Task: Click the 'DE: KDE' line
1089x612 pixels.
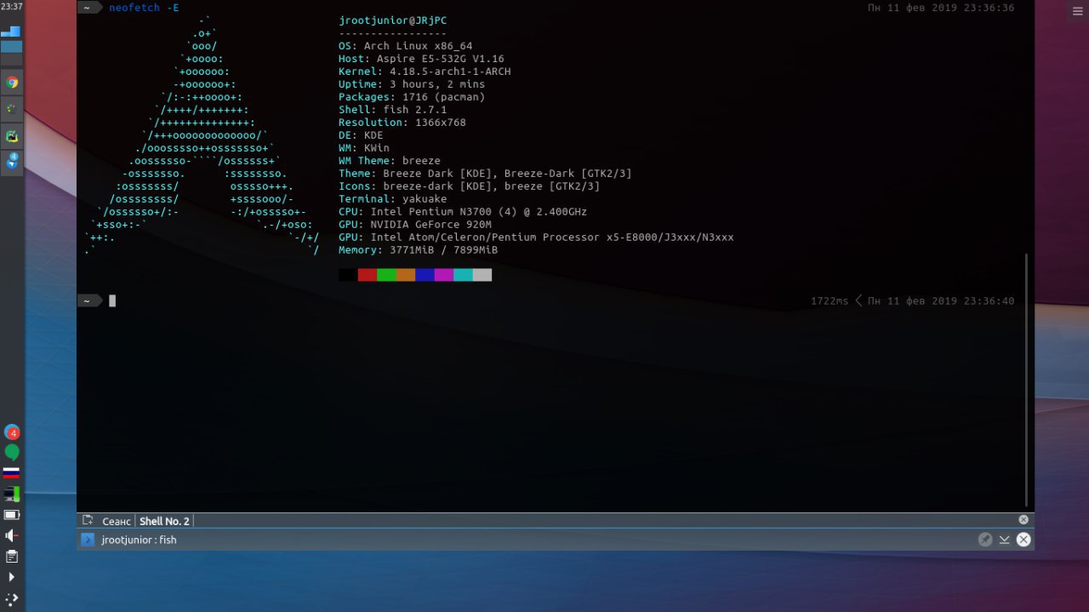Action: point(361,135)
